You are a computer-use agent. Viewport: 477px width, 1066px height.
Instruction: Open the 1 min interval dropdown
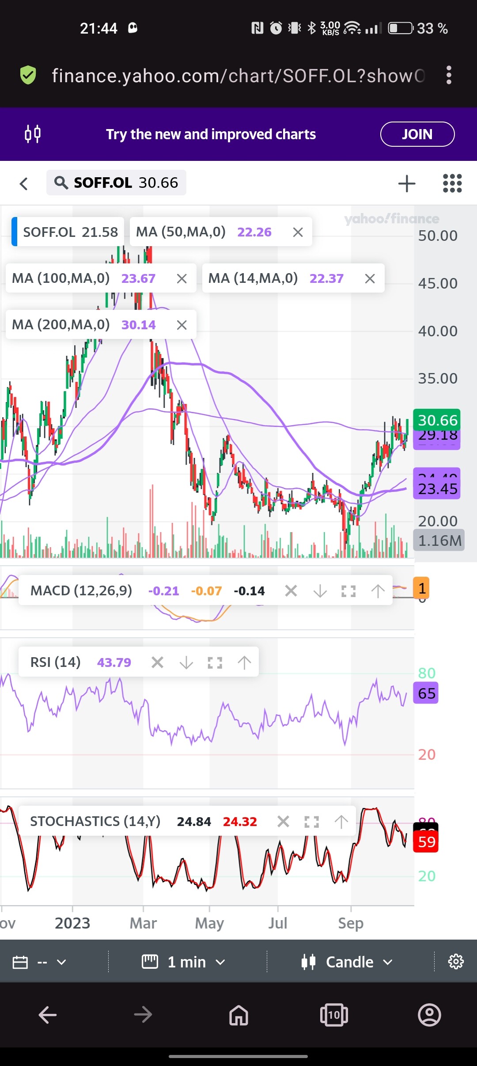pyautogui.click(x=184, y=962)
